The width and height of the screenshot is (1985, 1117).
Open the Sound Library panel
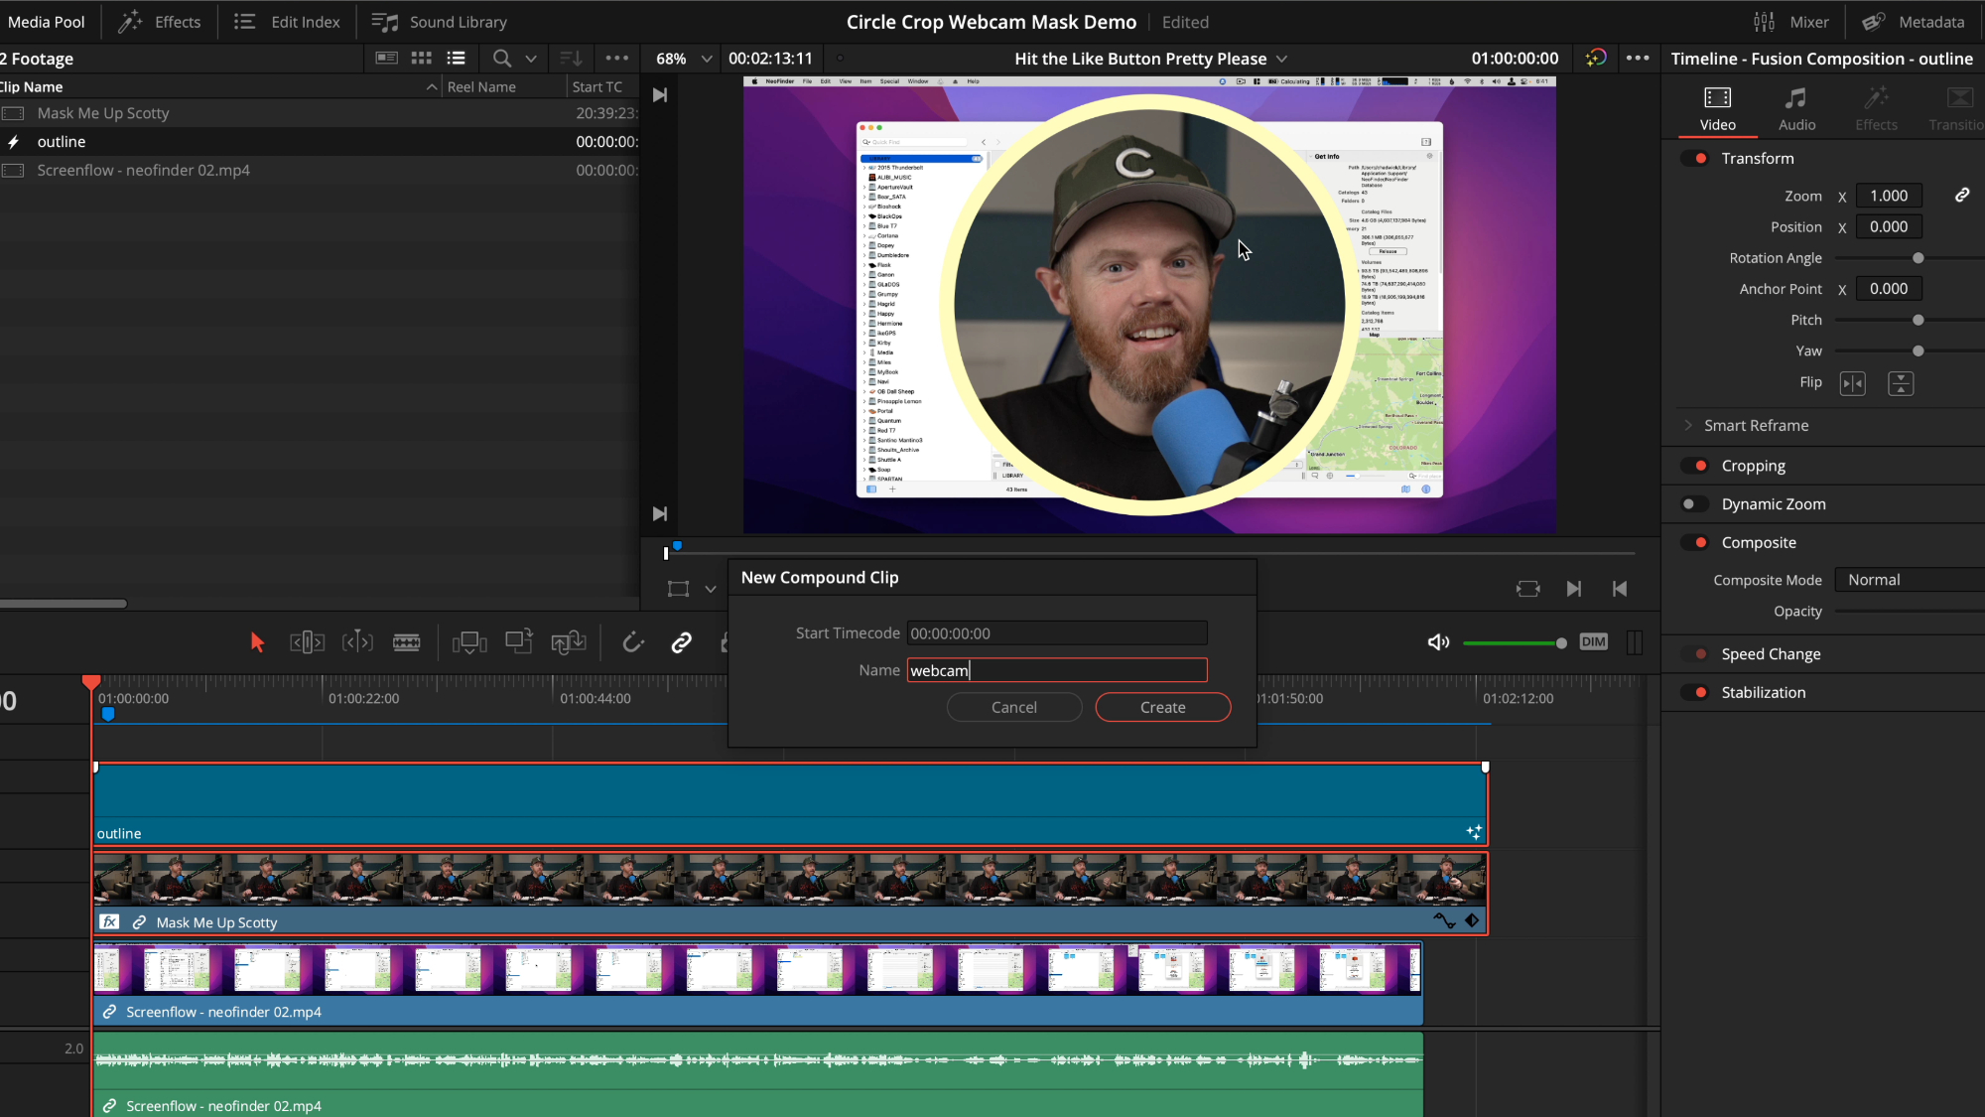(x=439, y=21)
